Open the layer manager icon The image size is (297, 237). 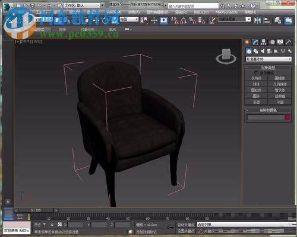(277, 20)
